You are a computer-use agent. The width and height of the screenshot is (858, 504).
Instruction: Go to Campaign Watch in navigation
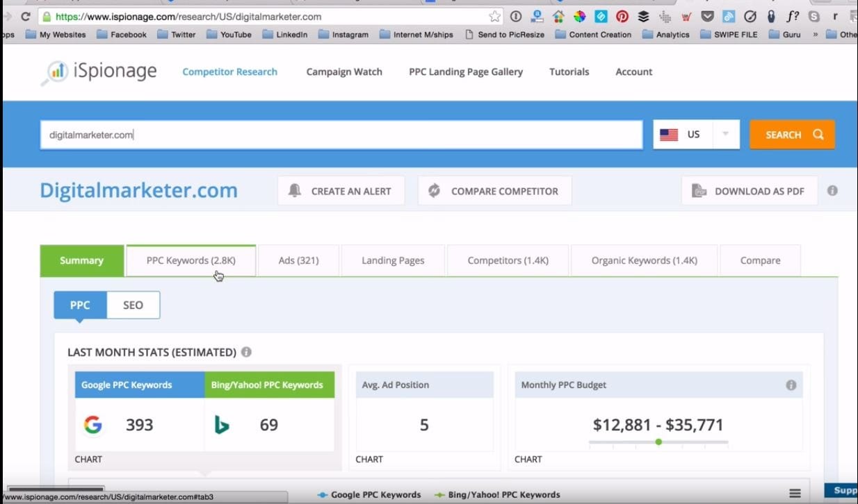pos(344,72)
